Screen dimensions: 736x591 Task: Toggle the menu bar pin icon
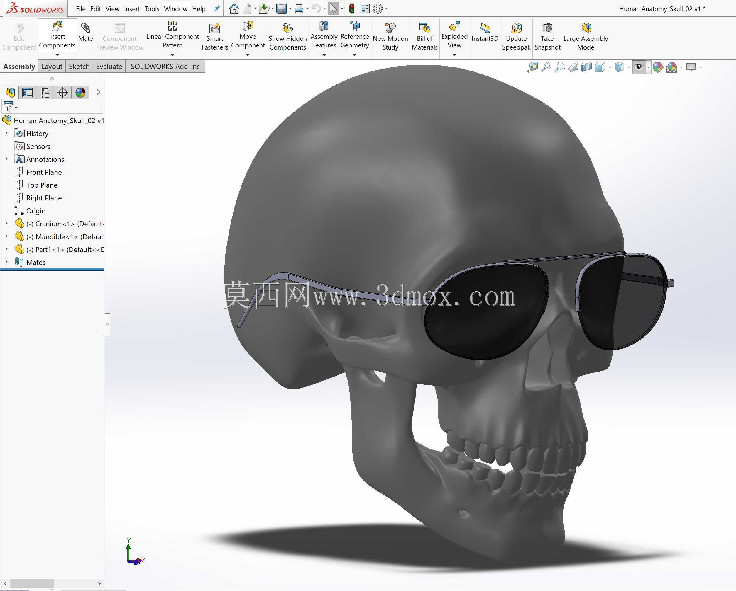click(x=217, y=8)
